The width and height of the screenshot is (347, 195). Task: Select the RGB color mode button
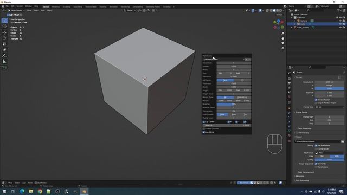coord(337,157)
